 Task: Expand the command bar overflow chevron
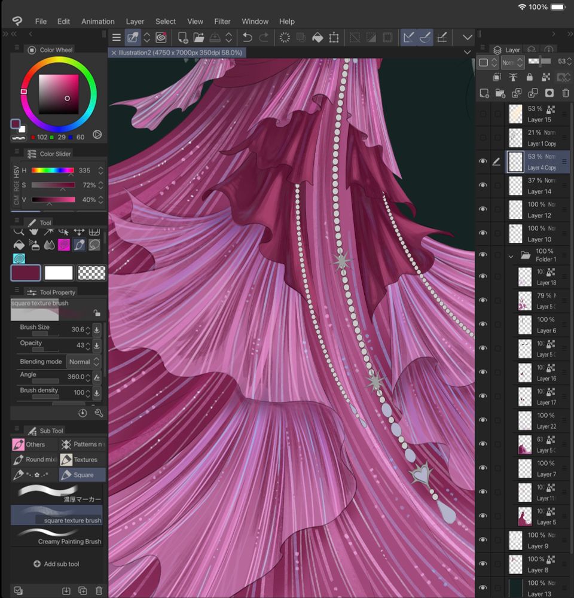pyautogui.click(x=467, y=38)
